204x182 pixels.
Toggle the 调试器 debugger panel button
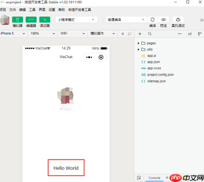point(45,20)
